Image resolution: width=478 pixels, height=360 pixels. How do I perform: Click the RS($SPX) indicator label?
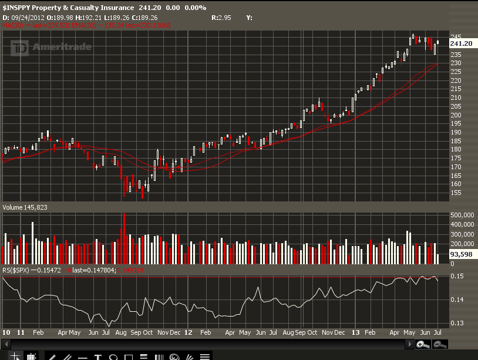[x=15, y=270]
